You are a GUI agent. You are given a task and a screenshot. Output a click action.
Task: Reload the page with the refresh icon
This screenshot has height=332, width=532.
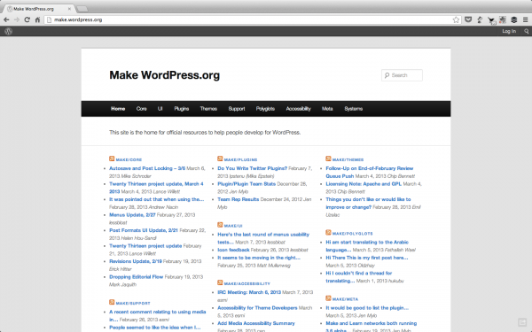point(27,20)
